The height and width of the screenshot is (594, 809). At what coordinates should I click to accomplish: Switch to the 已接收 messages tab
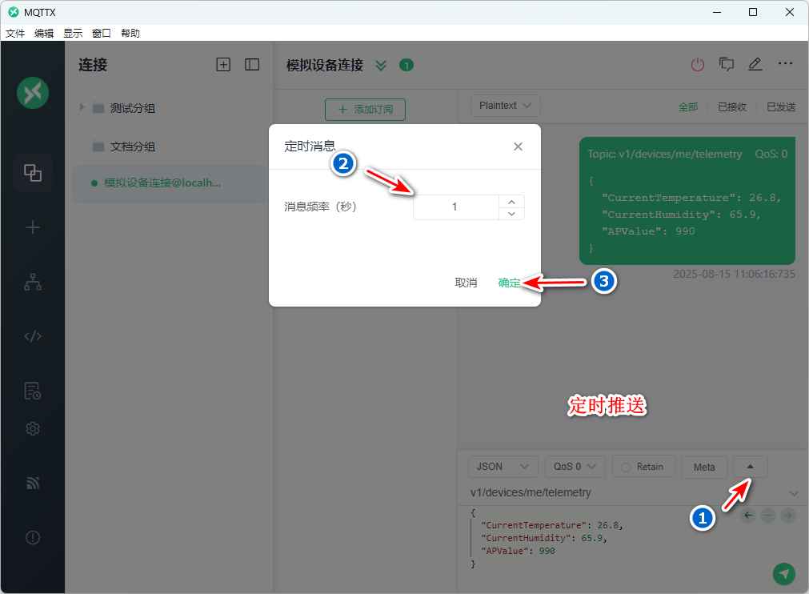pos(731,106)
